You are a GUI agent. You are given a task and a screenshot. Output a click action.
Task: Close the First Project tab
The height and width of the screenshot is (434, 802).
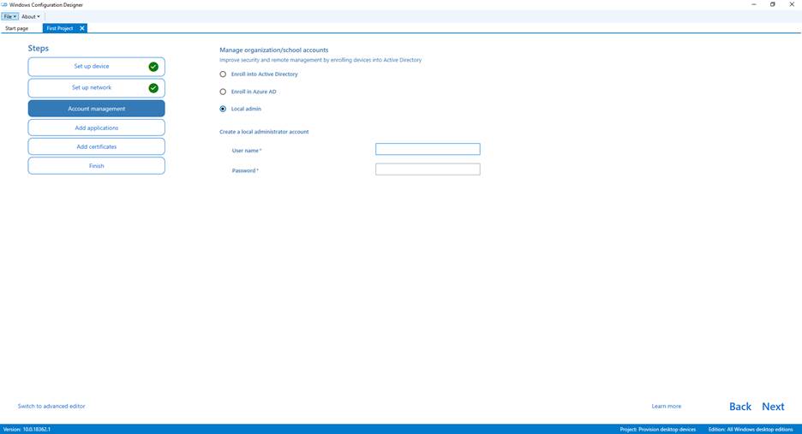click(x=82, y=28)
